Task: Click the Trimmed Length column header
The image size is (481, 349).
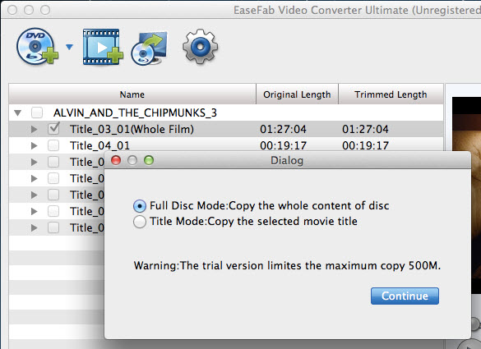Action: point(391,94)
